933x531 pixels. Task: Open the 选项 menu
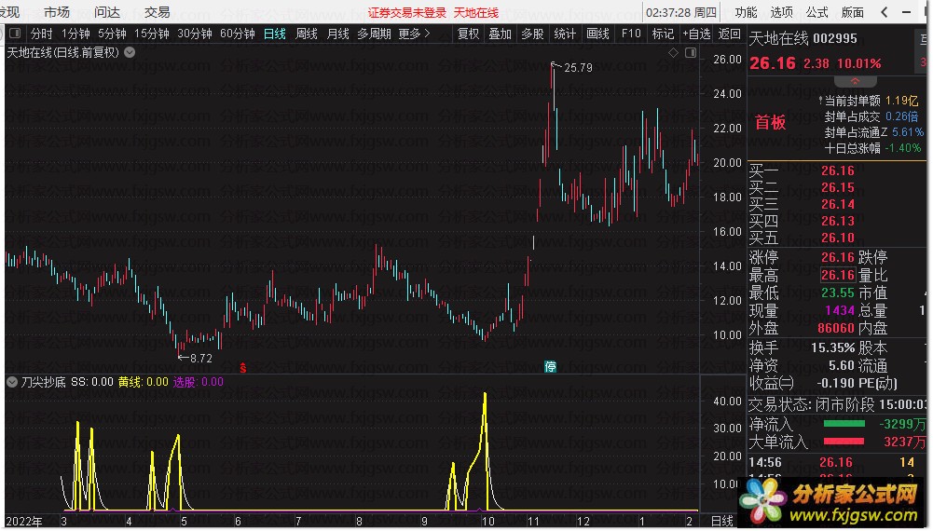(781, 12)
